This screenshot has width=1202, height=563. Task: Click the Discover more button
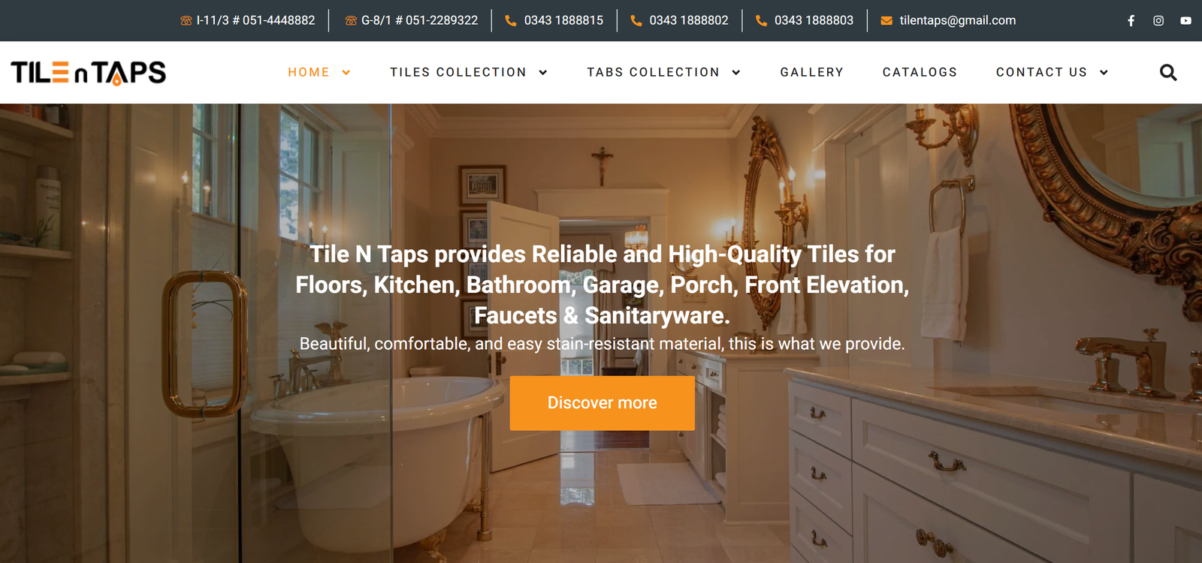pyautogui.click(x=603, y=403)
